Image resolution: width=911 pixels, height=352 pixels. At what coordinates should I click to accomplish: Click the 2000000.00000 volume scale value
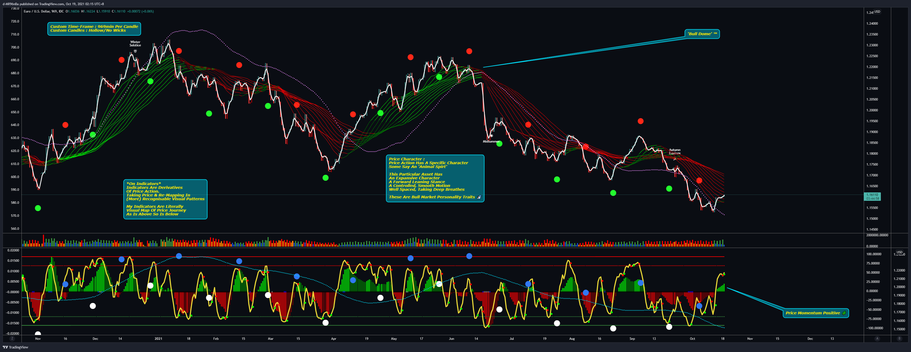tap(877, 235)
